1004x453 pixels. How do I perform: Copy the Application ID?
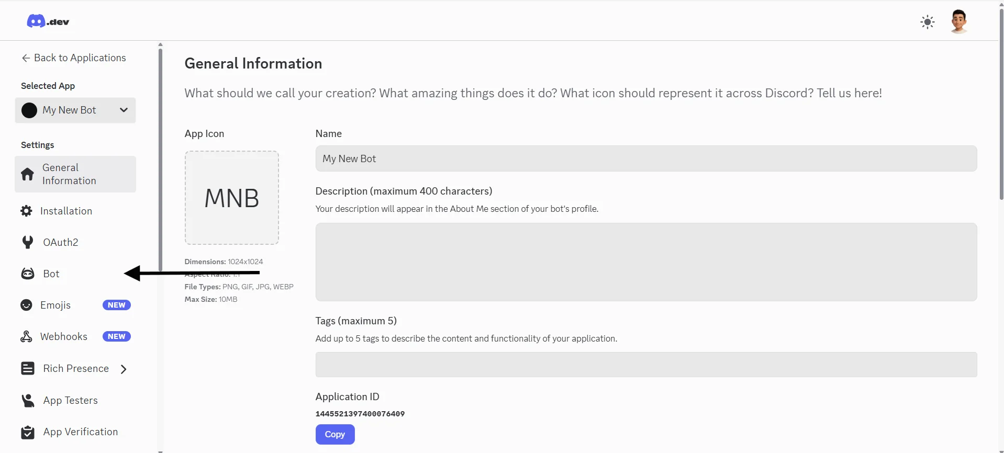(334, 434)
